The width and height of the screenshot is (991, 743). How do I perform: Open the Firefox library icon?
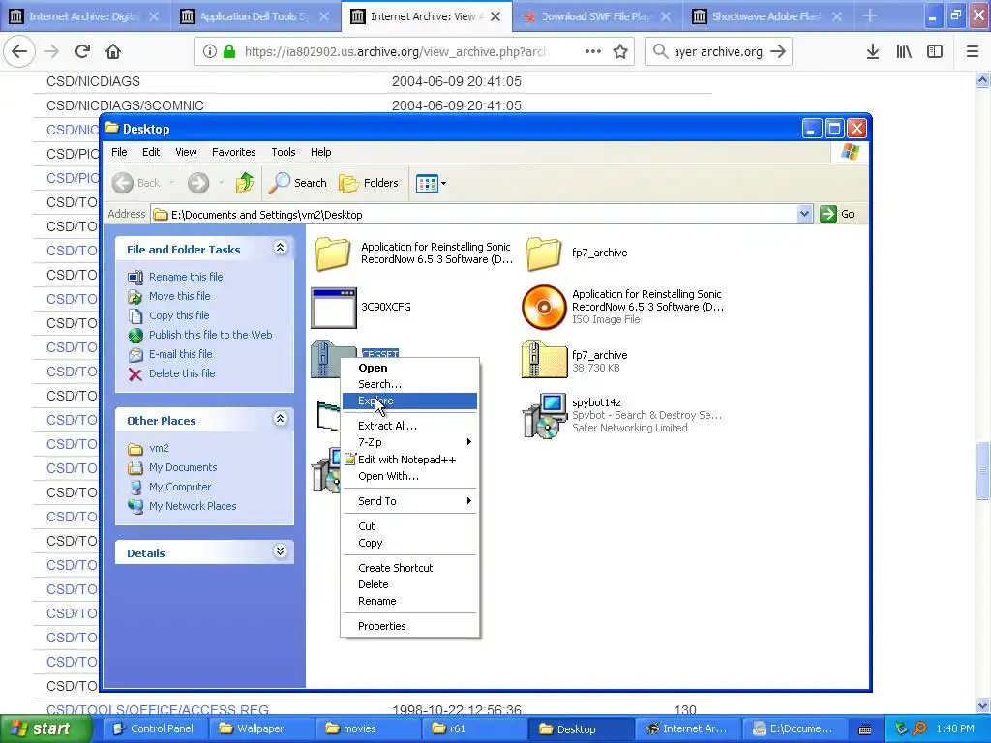pos(904,52)
